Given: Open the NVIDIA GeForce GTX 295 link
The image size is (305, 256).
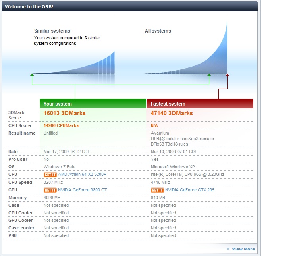Looking at the screenshot, I should 190,190.
